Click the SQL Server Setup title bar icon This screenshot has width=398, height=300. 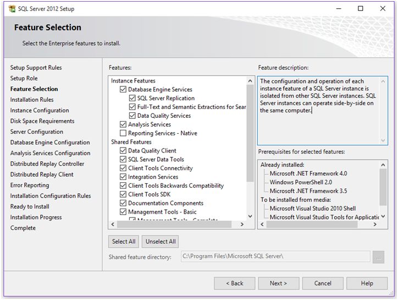12,9
